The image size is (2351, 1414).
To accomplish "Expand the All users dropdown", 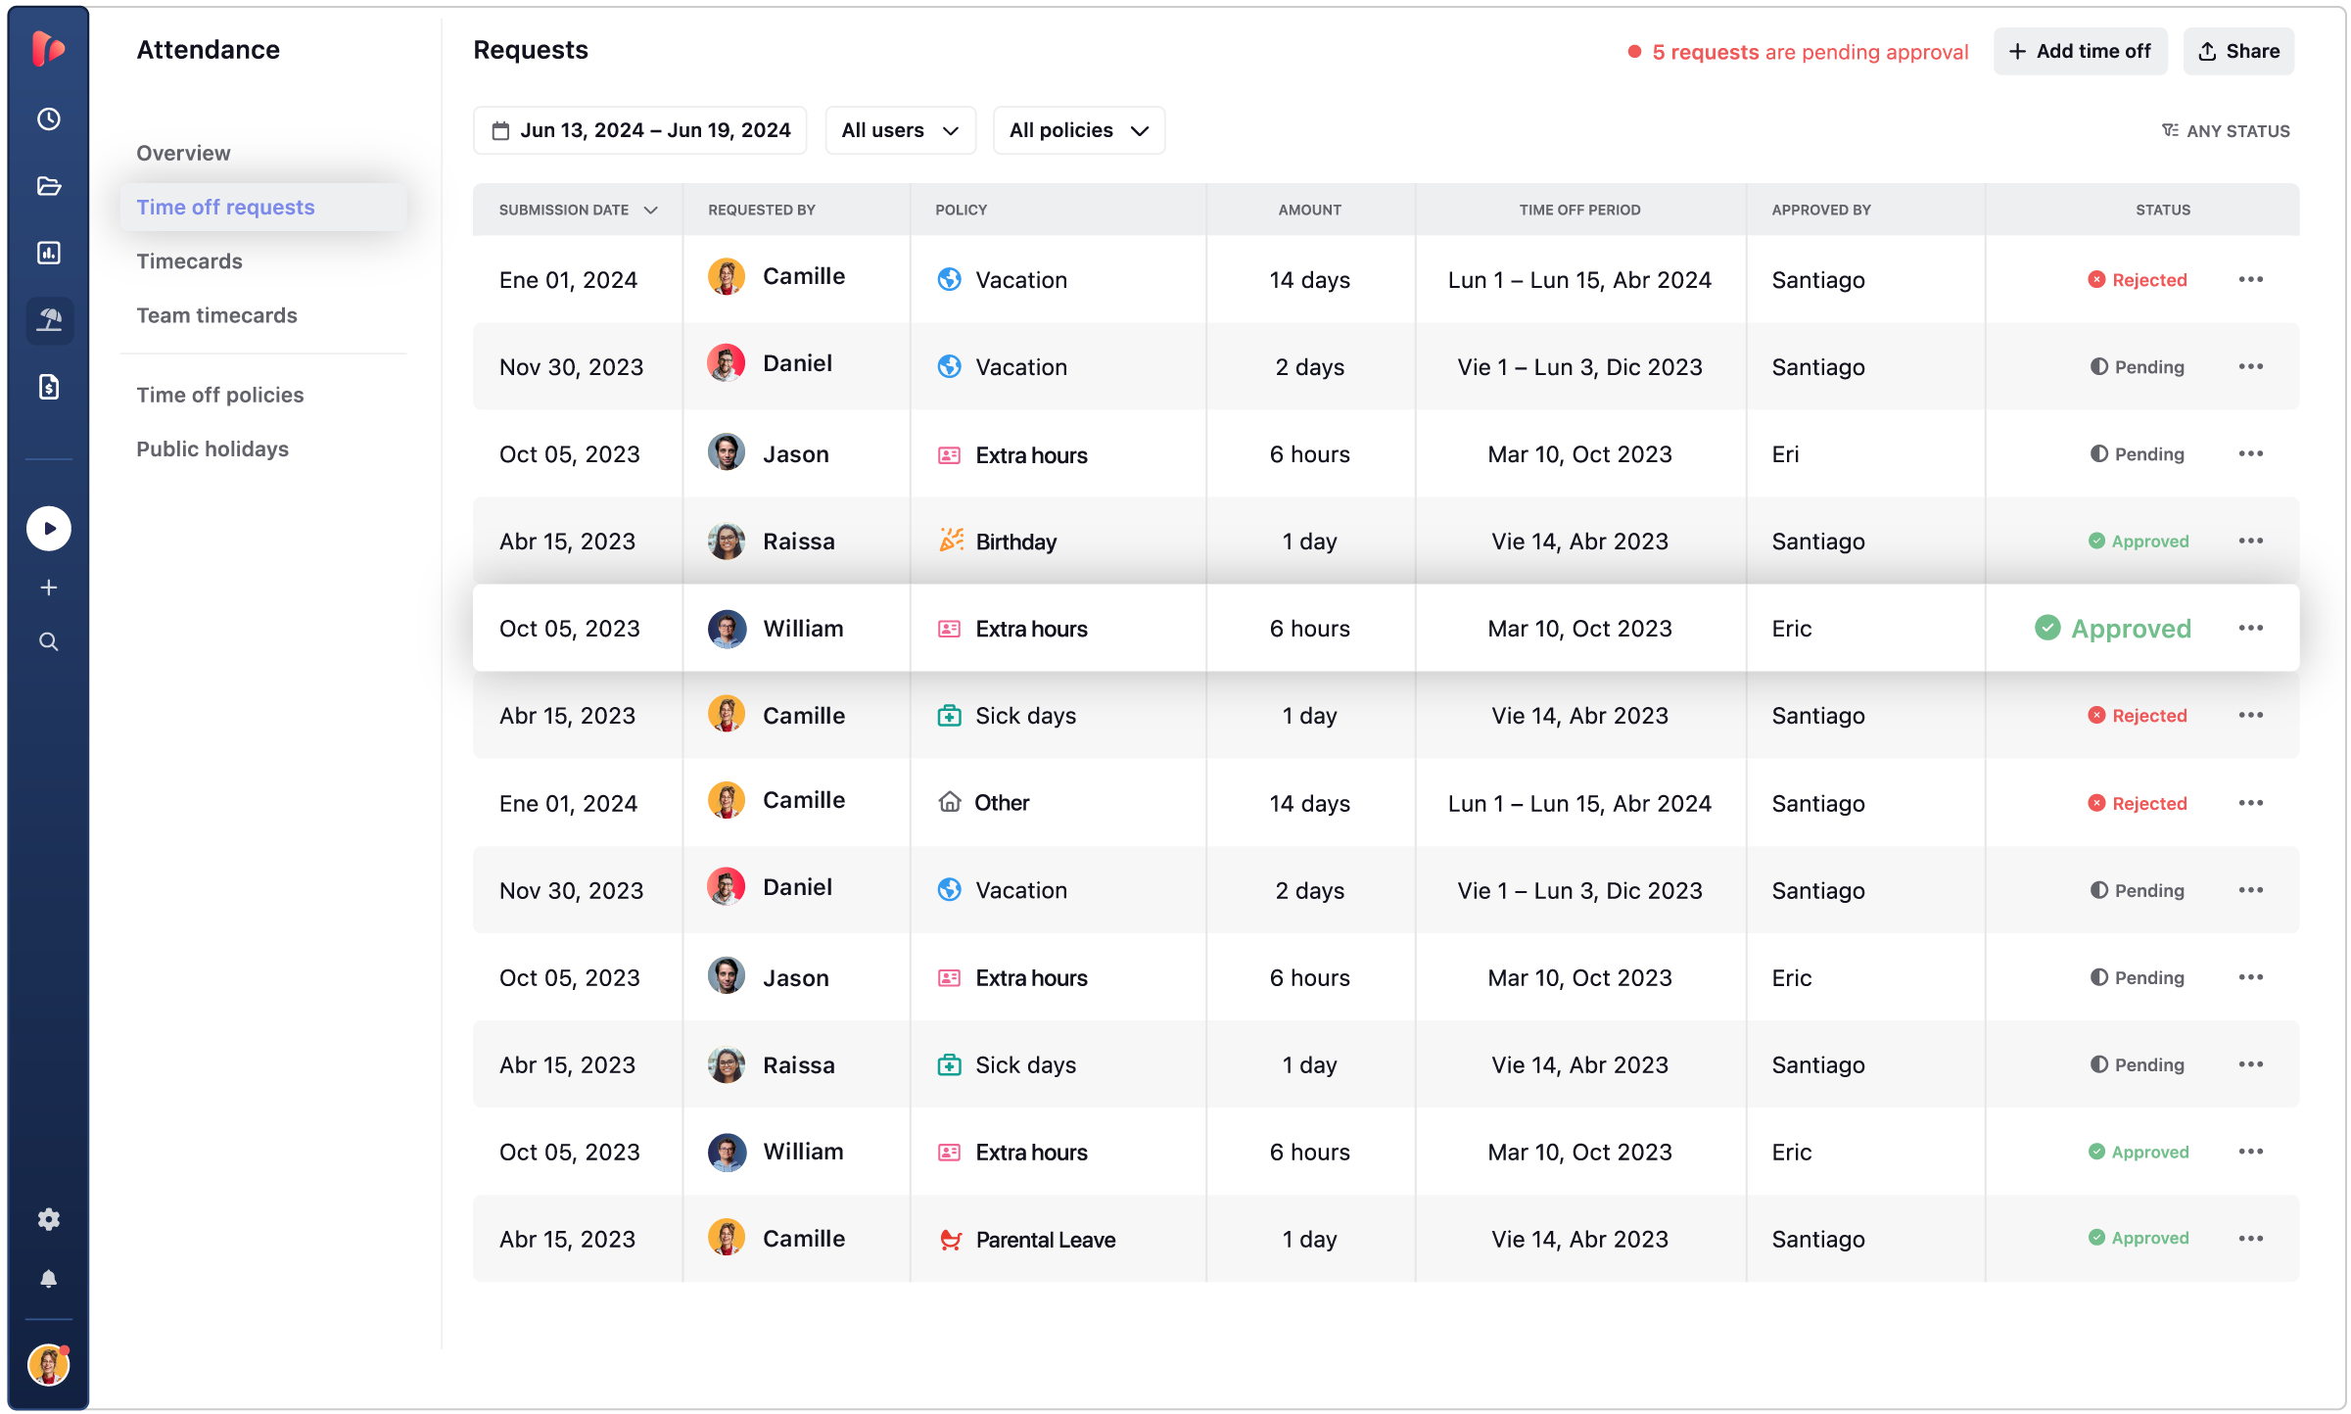I will click(x=900, y=130).
